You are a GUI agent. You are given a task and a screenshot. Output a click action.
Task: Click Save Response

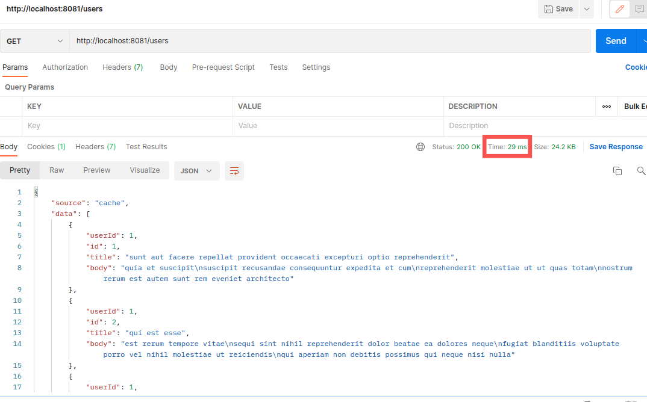tap(616, 146)
